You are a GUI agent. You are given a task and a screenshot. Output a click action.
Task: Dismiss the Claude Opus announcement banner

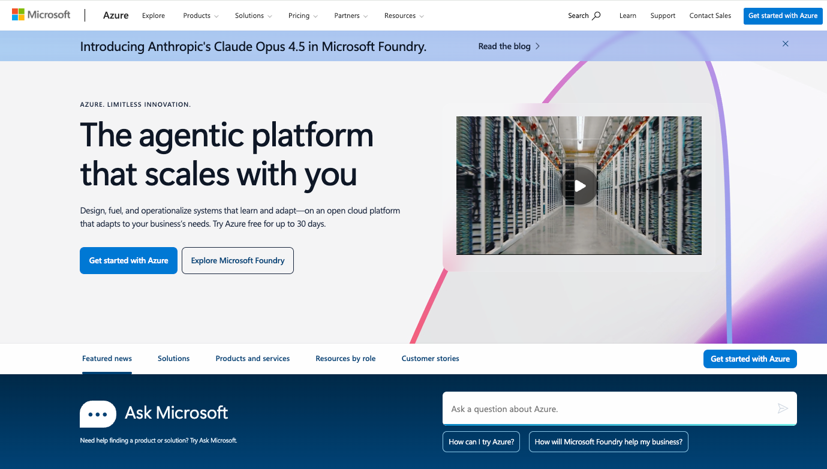click(785, 44)
